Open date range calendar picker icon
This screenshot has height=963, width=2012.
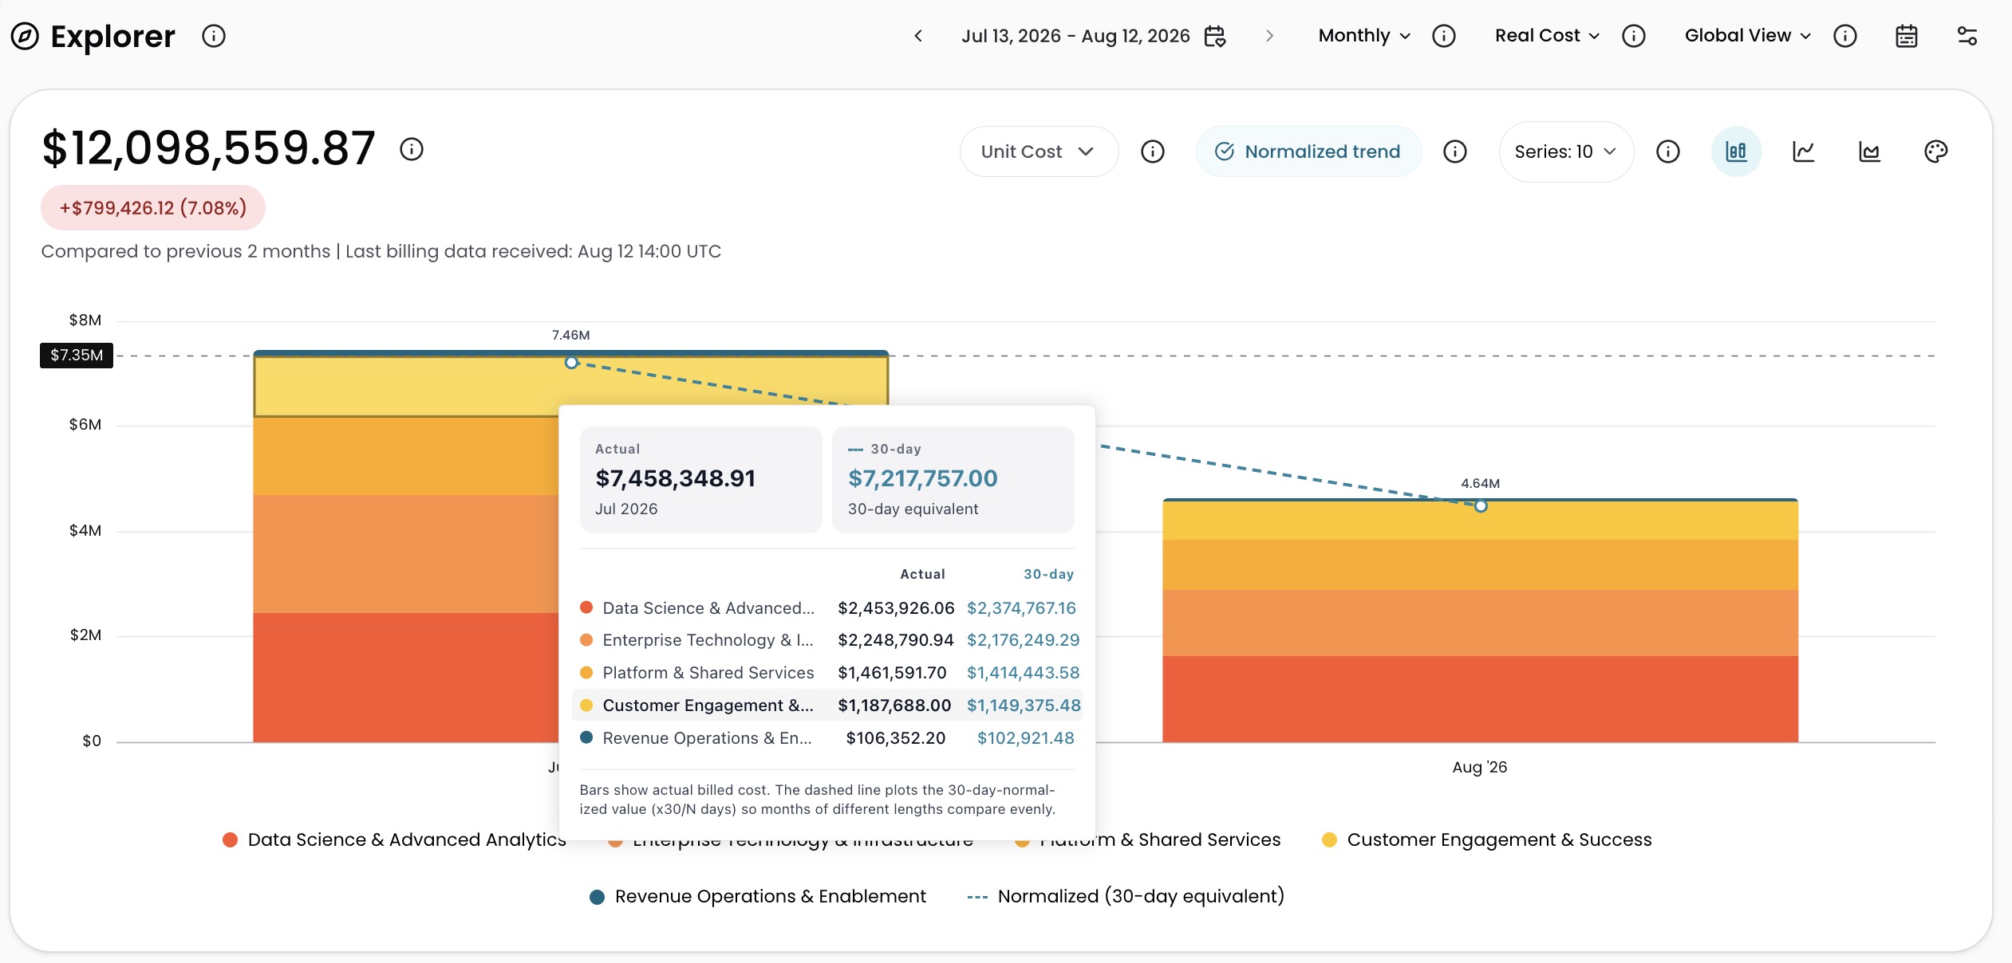tap(1215, 36)
